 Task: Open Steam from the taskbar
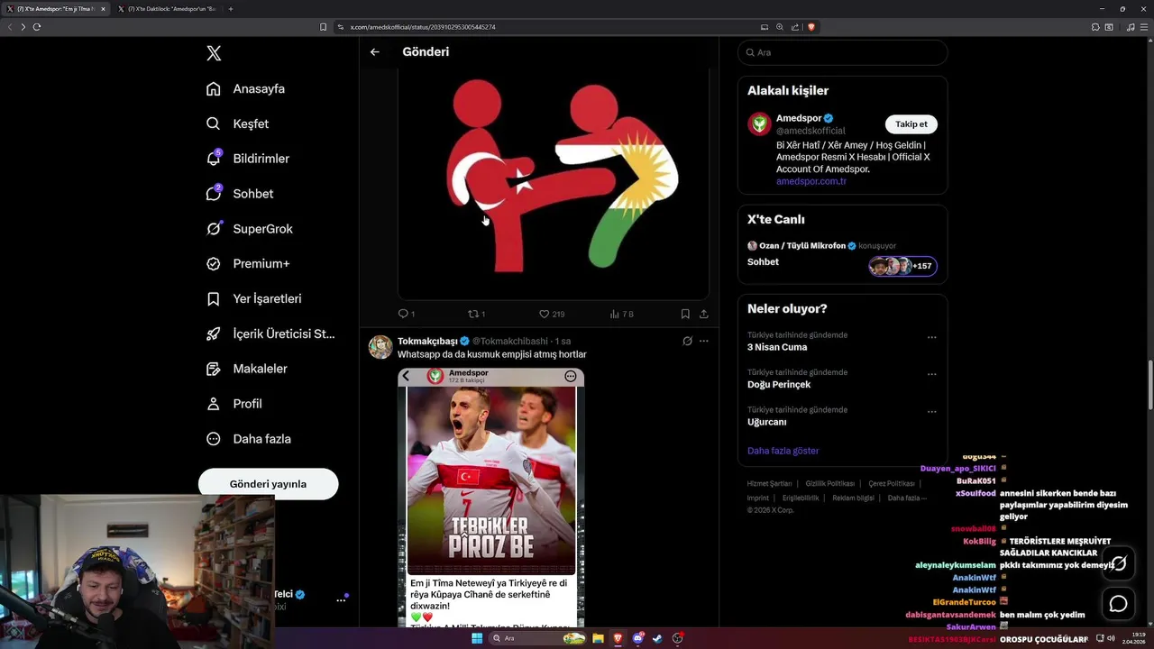coord(657,638)
